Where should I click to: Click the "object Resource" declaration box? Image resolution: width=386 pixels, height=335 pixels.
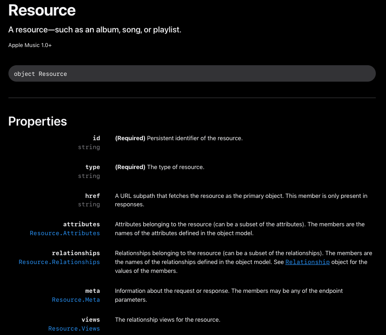(192, 74)
